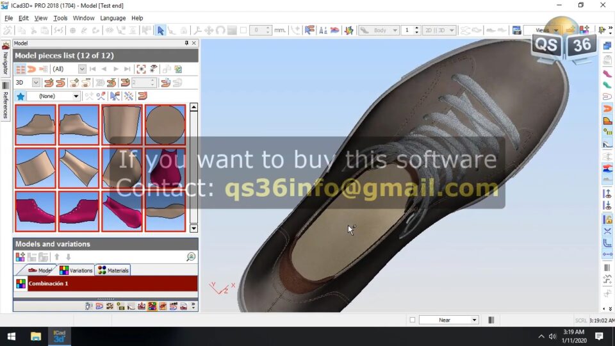Click the colored squares add icon near Views
615x346 pixels.
pos(584,30)
